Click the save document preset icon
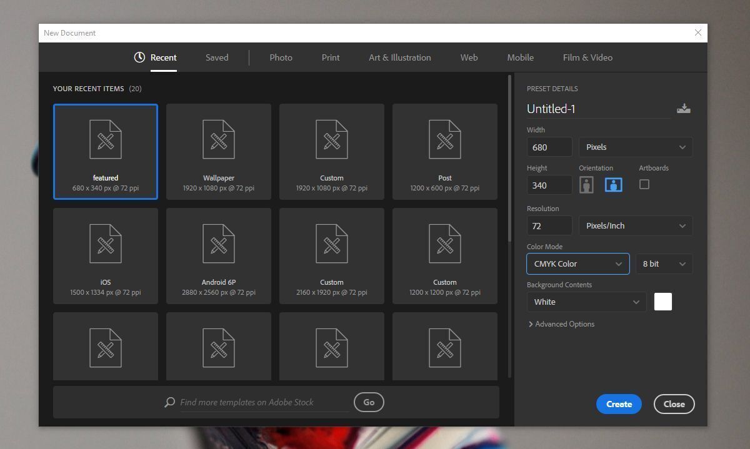Viewport: 750px width, 449px height. pos(684,107)
